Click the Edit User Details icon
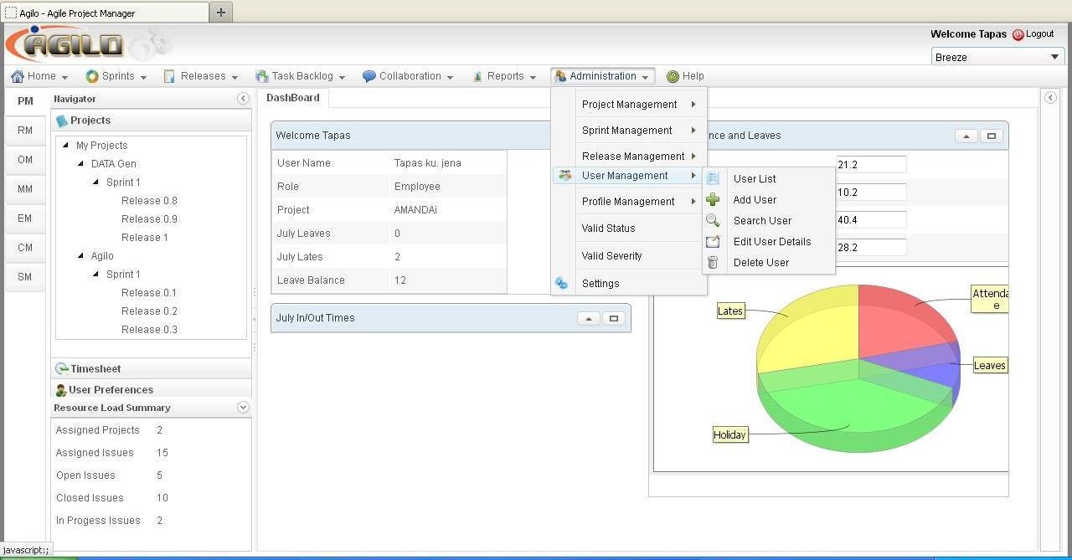This screenshot has height=560, width=1072. [713, 241]
